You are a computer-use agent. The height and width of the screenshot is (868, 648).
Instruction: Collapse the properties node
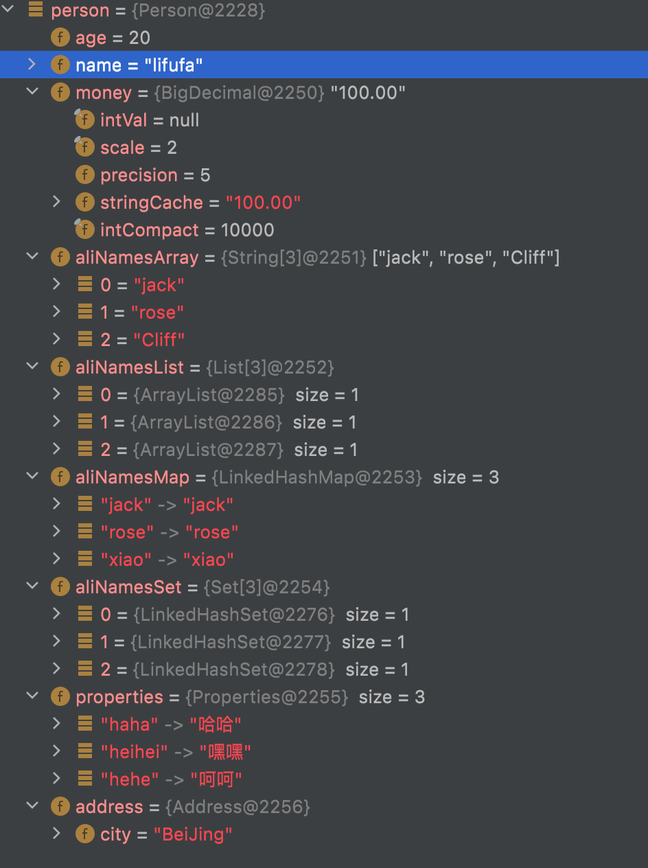coord(32,696)
